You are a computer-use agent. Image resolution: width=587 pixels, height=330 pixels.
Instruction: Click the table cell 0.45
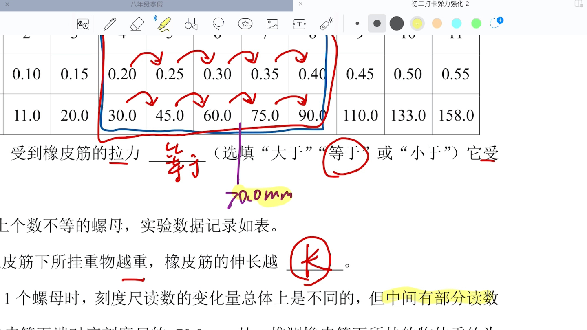pyautogui.click(x=360, y=74)
